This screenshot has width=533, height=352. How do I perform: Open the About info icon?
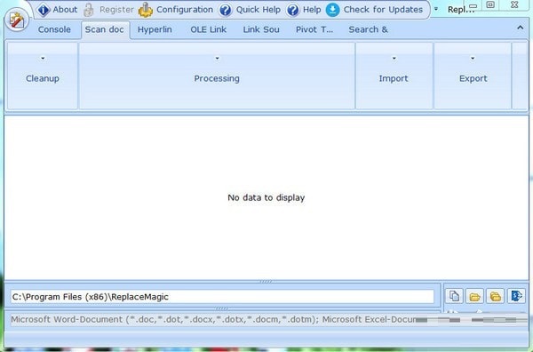click(44, 10)
